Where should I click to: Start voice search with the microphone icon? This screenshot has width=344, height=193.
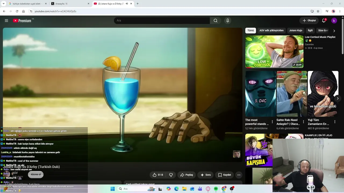coord(228,21)
